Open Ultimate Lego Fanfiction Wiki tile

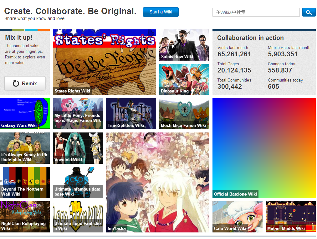coord(78,217)
